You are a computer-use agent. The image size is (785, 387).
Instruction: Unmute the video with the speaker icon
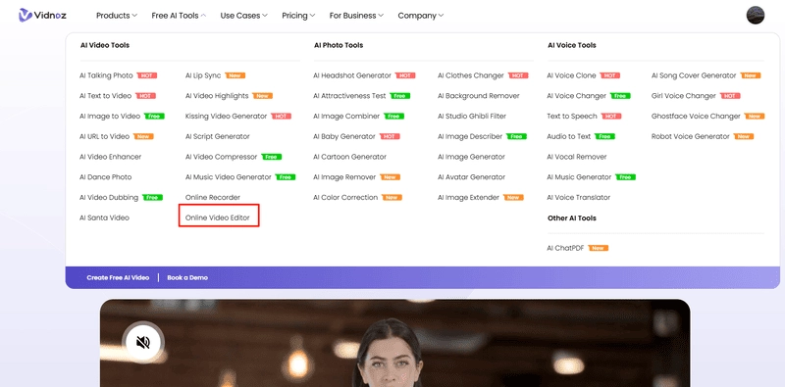[x=143, y=342]
